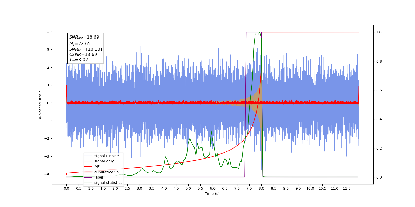Click the 7.5 tick on the time axis
The image size is (415, 207).
(249, 188)
